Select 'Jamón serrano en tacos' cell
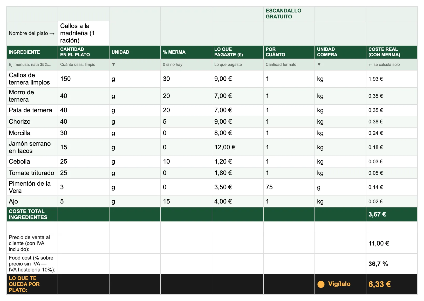 pyautogui.click(x=32, y=147)
